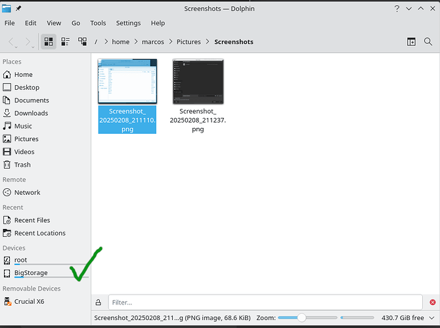
Task: Click the Documents icon in Places
Action: [7, 100]
